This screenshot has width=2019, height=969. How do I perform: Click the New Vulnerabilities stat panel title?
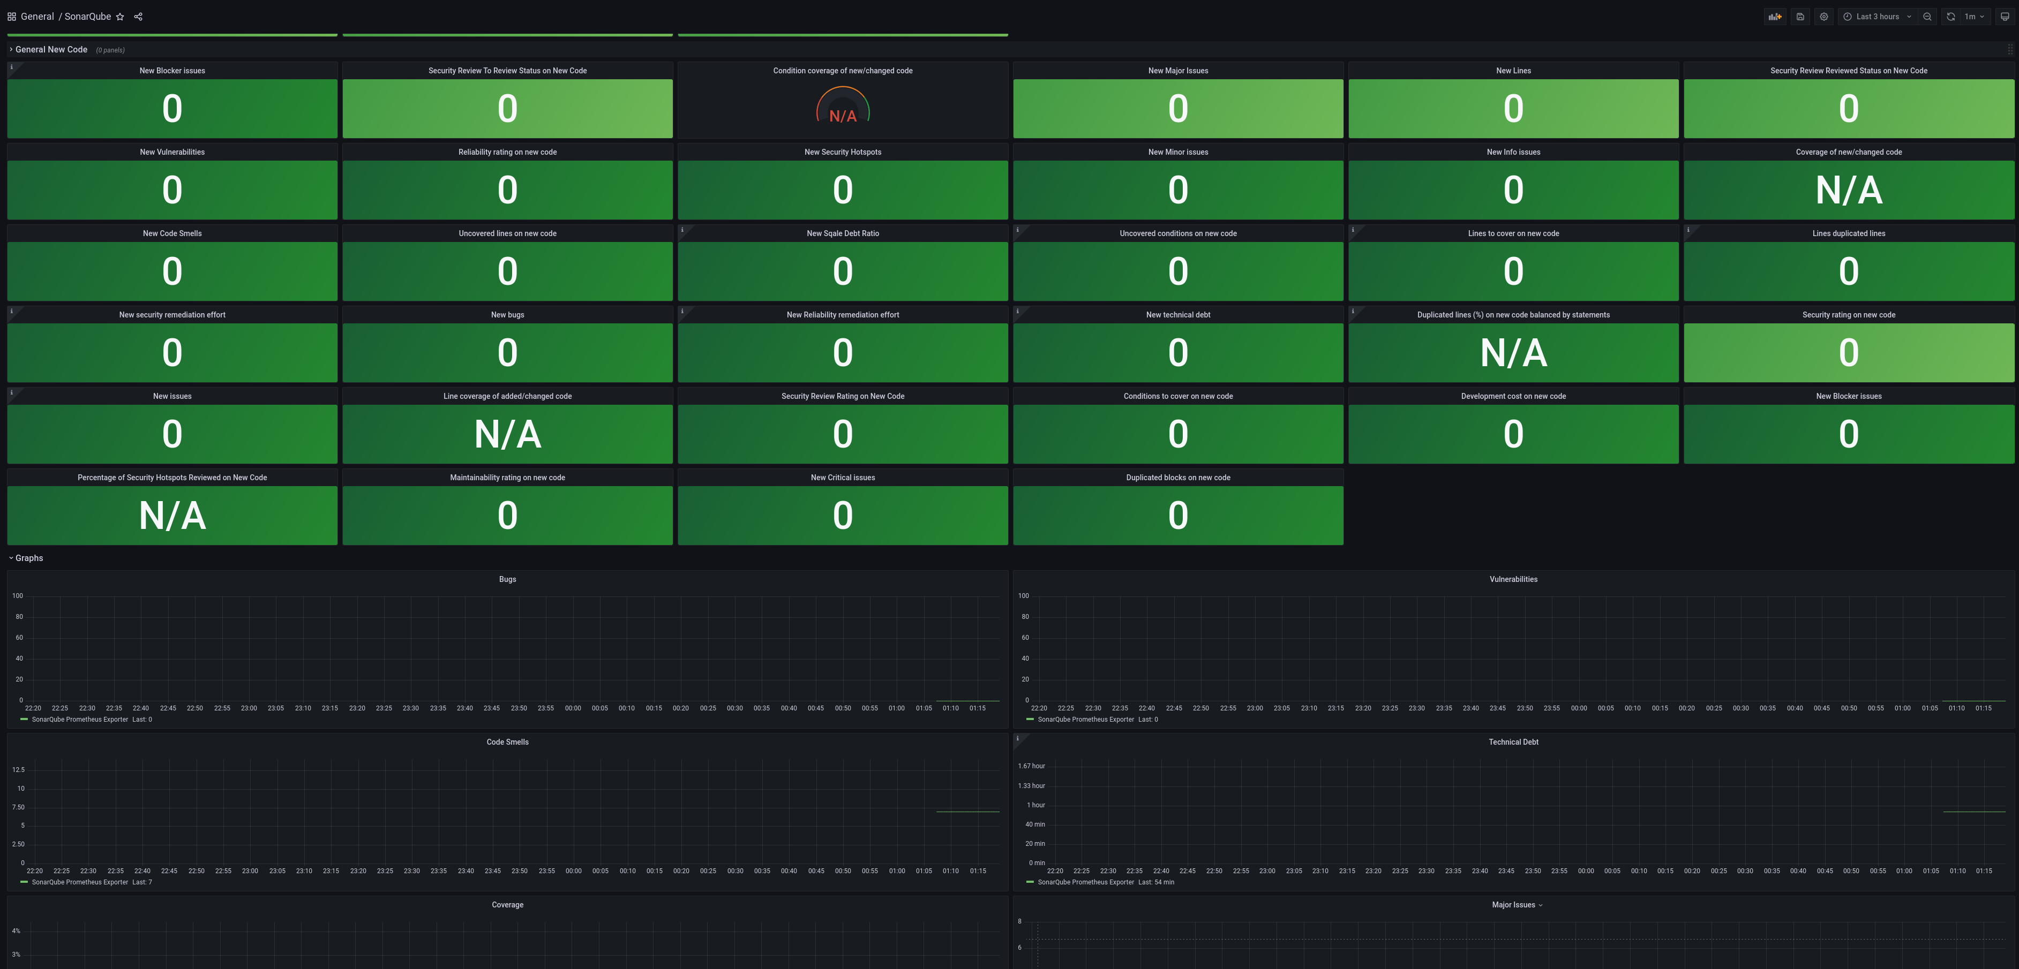point(171,152)
